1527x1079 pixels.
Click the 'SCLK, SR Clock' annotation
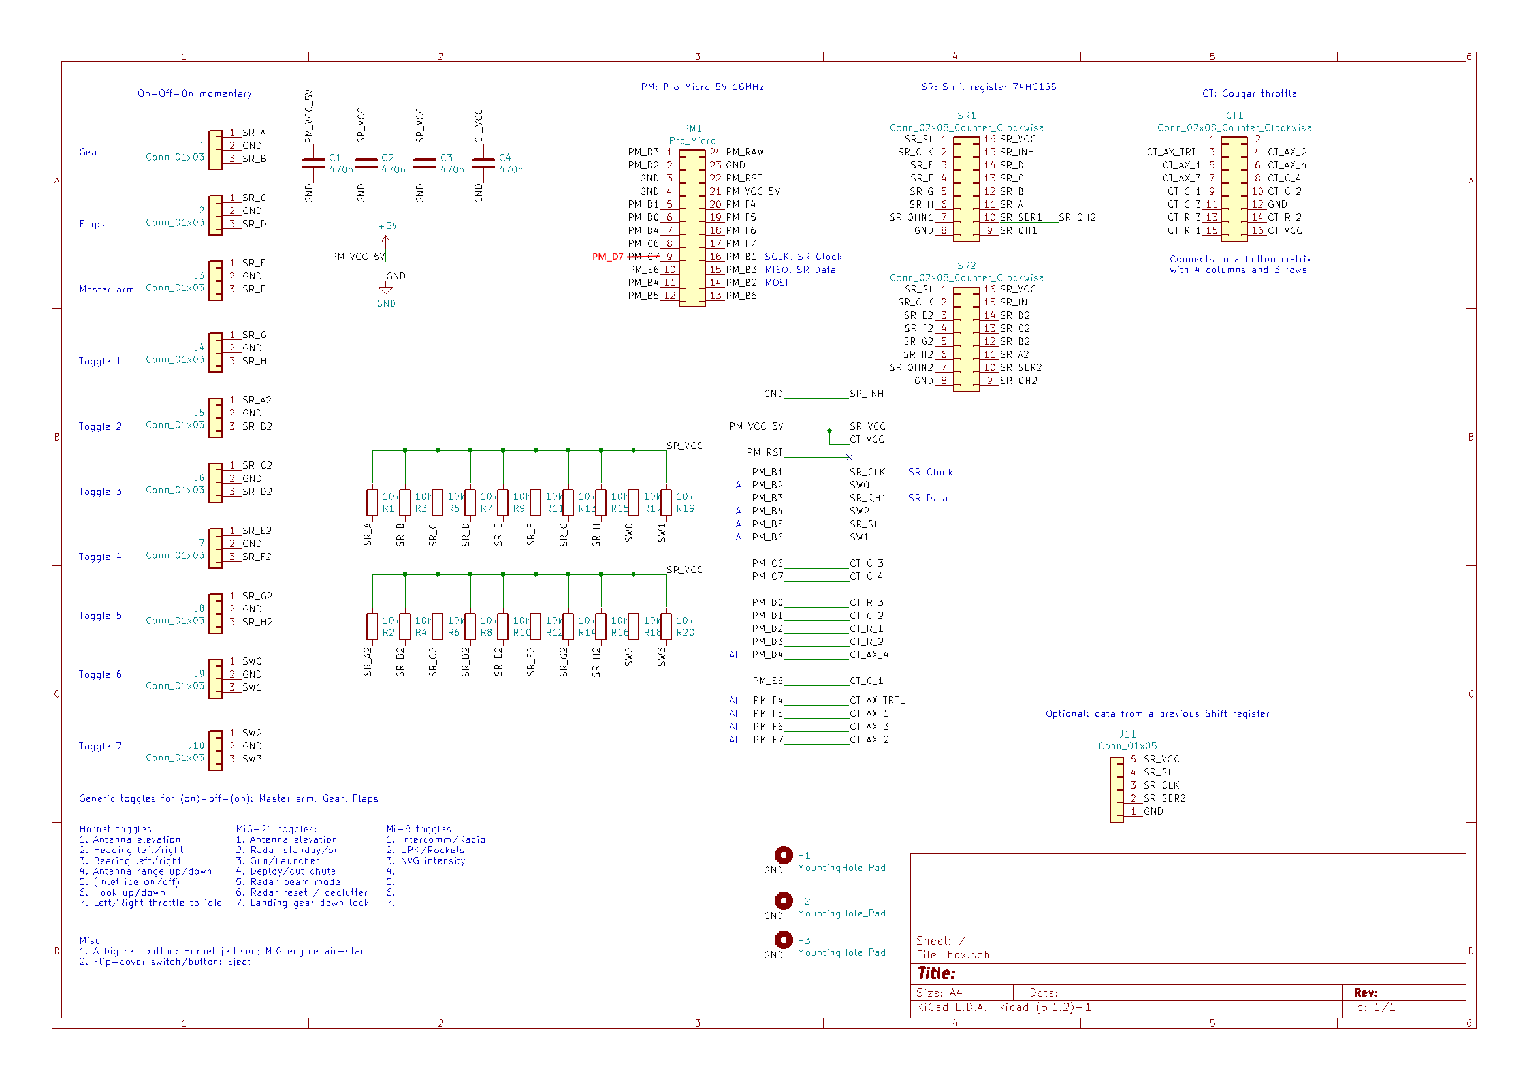(x=803, y=257)
